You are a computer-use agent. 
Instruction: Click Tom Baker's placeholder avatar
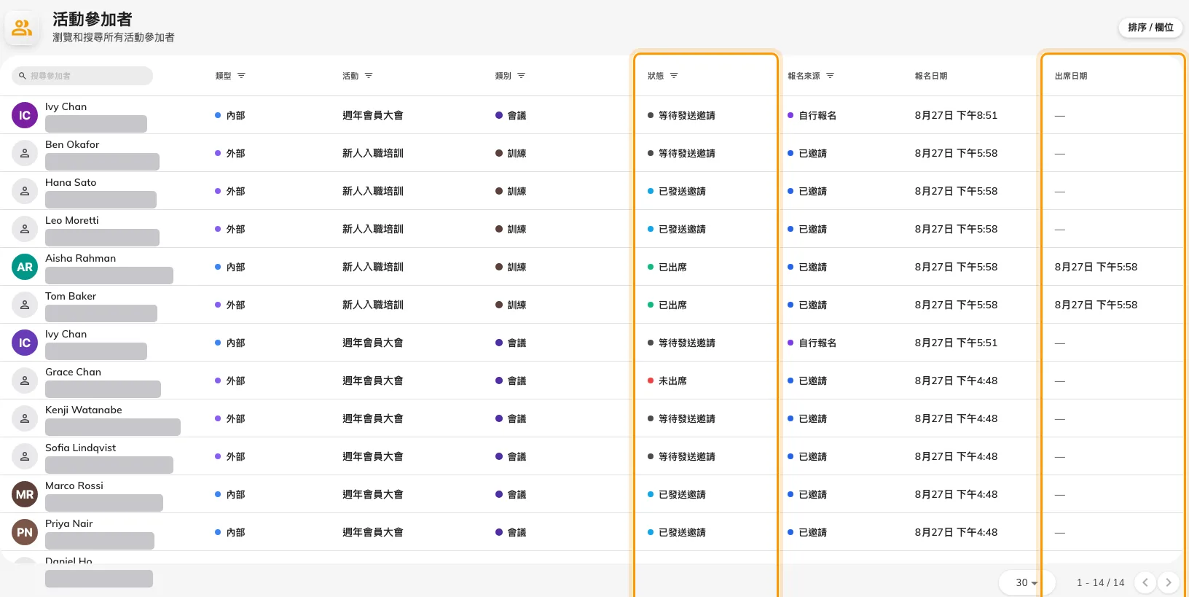(x=25, y=305)
